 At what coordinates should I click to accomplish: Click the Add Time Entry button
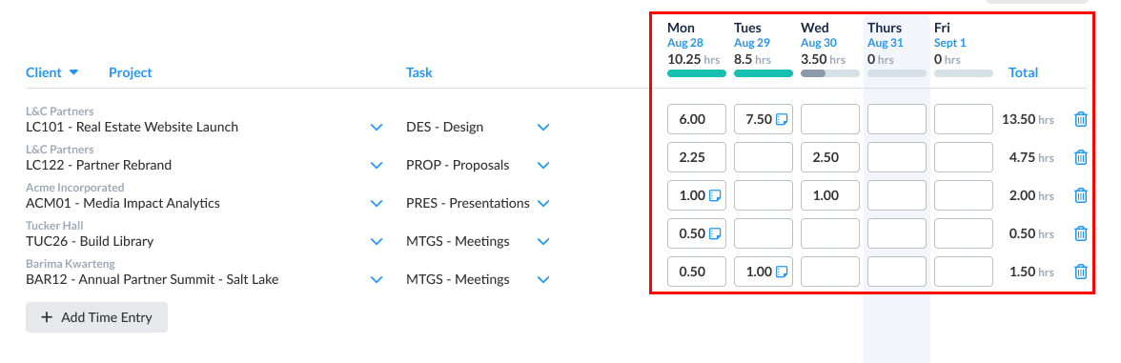(96, 317)
